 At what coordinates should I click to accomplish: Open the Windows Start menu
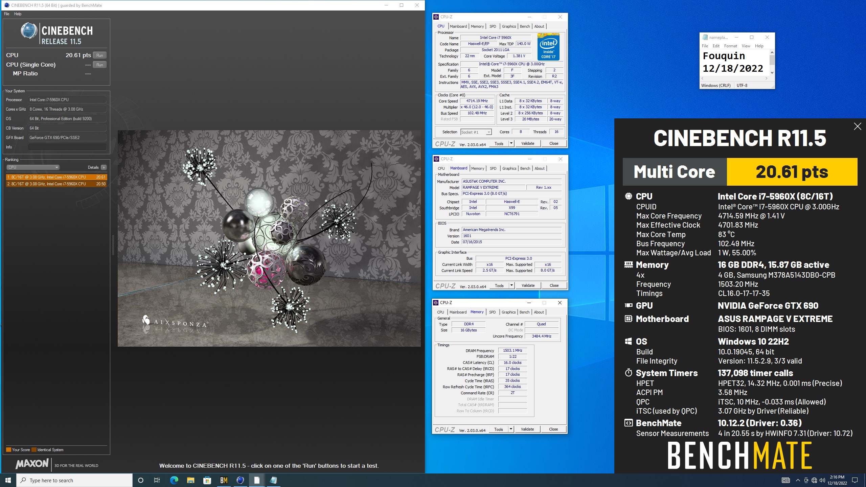click(8, 480)
